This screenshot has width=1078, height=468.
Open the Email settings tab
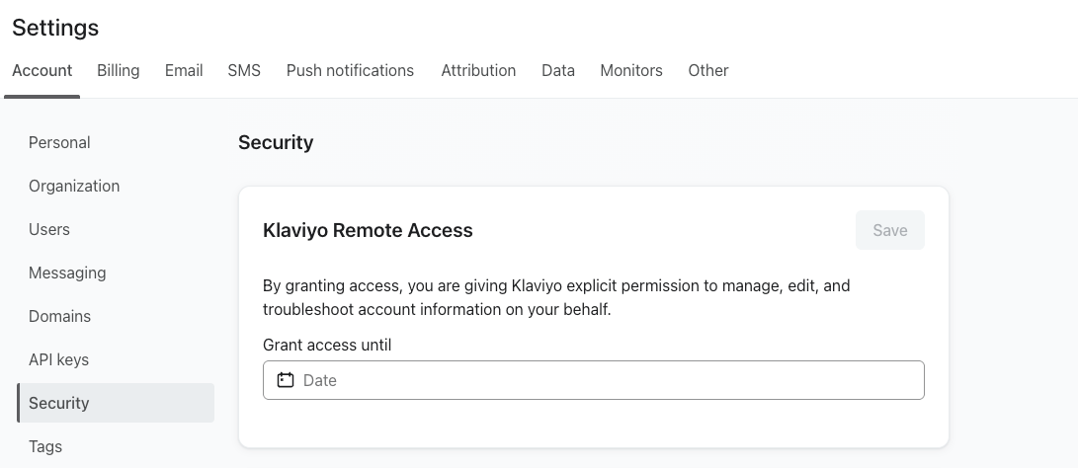(x=184, y=71)
